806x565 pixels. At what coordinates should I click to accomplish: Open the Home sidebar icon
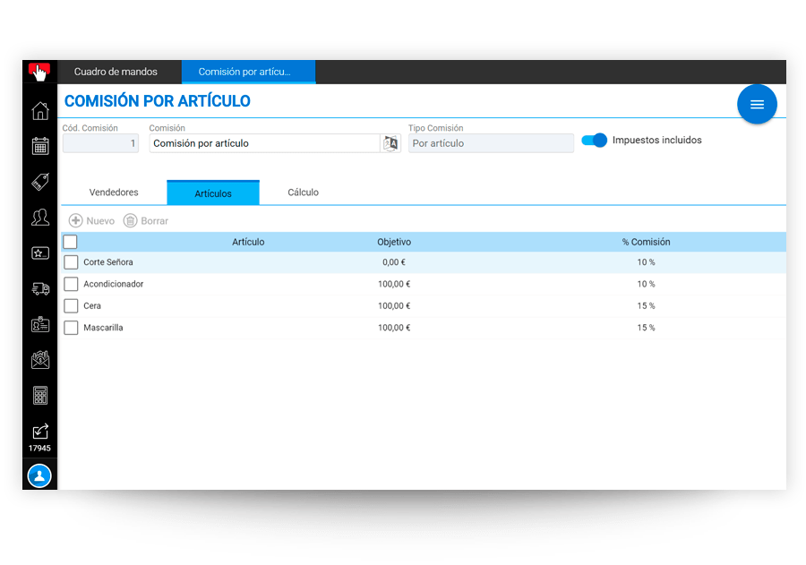[x=40, y=110]
